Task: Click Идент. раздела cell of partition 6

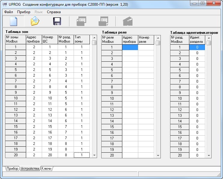Action: (197, 76)
